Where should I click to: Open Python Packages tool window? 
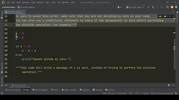[x=40, y=90]
